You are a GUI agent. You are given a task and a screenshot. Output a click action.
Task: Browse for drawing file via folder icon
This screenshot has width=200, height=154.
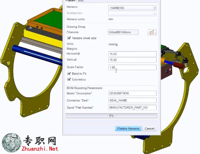tap(152, 32)
